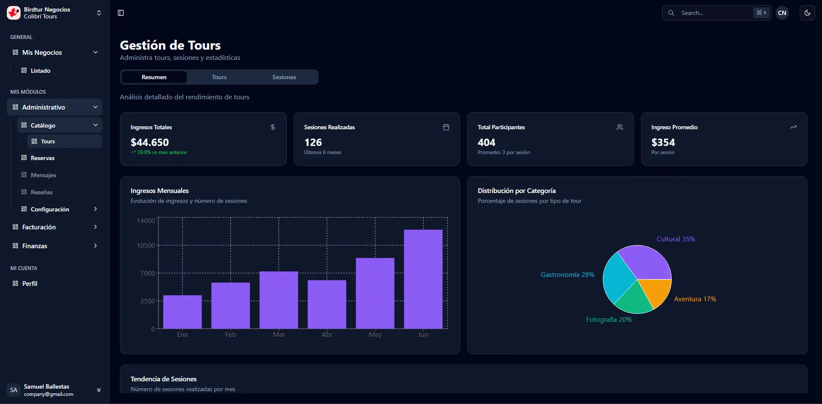Click the dollar icon in Ingresos Totales
The width and height of the screenshot is (822, 404).
(273, 127)
